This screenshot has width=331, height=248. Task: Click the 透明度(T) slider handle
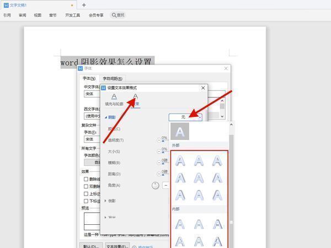point(163,141)
